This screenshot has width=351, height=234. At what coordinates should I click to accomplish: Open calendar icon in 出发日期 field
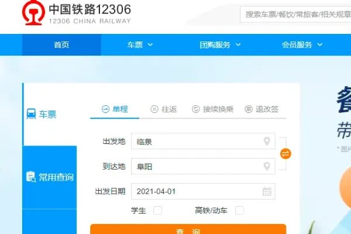pyautogui.click(x=267, y=191)
